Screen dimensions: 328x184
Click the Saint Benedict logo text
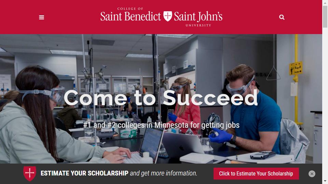(x=131, y=16)
